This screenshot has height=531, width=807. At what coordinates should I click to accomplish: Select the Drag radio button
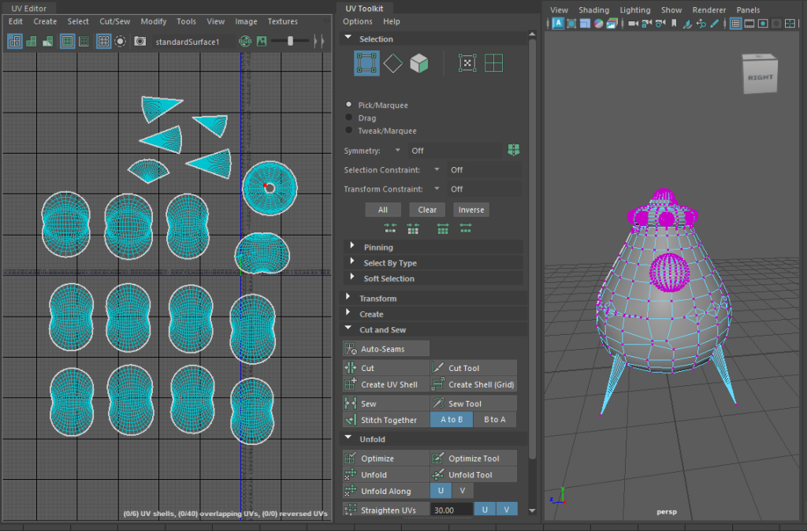pos(349,118)
